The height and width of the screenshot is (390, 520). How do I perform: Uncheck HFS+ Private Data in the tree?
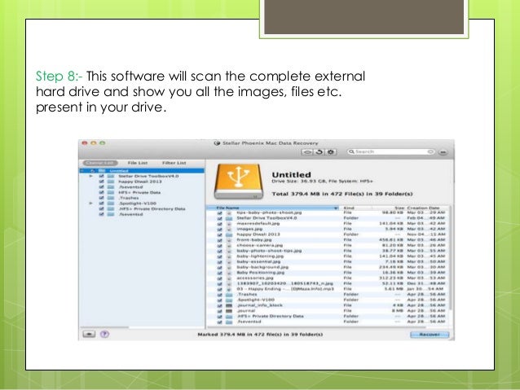(102, 192)
